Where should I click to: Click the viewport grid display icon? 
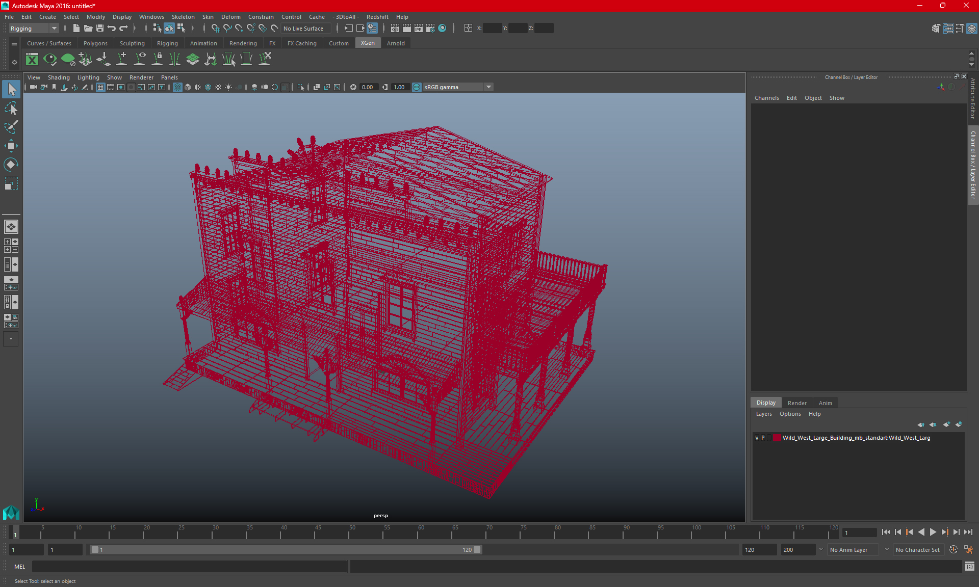100,87
